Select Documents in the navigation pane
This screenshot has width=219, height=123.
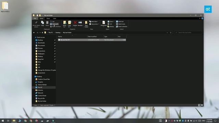(x=40, y=45)
